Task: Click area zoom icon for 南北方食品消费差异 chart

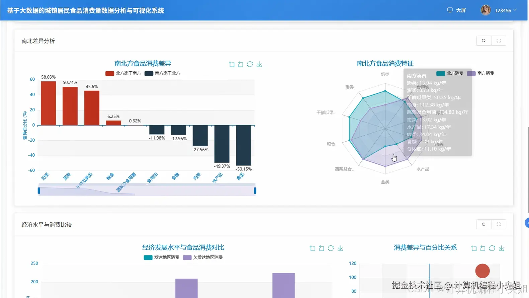Action: [232, 64]
